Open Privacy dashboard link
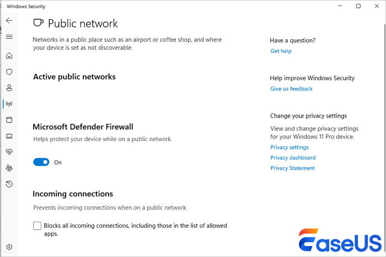This screenshot has height=257, width=386. click(293, 158)
